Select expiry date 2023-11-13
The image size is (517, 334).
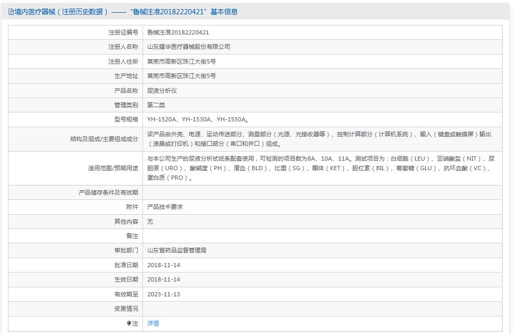point(164,294)
